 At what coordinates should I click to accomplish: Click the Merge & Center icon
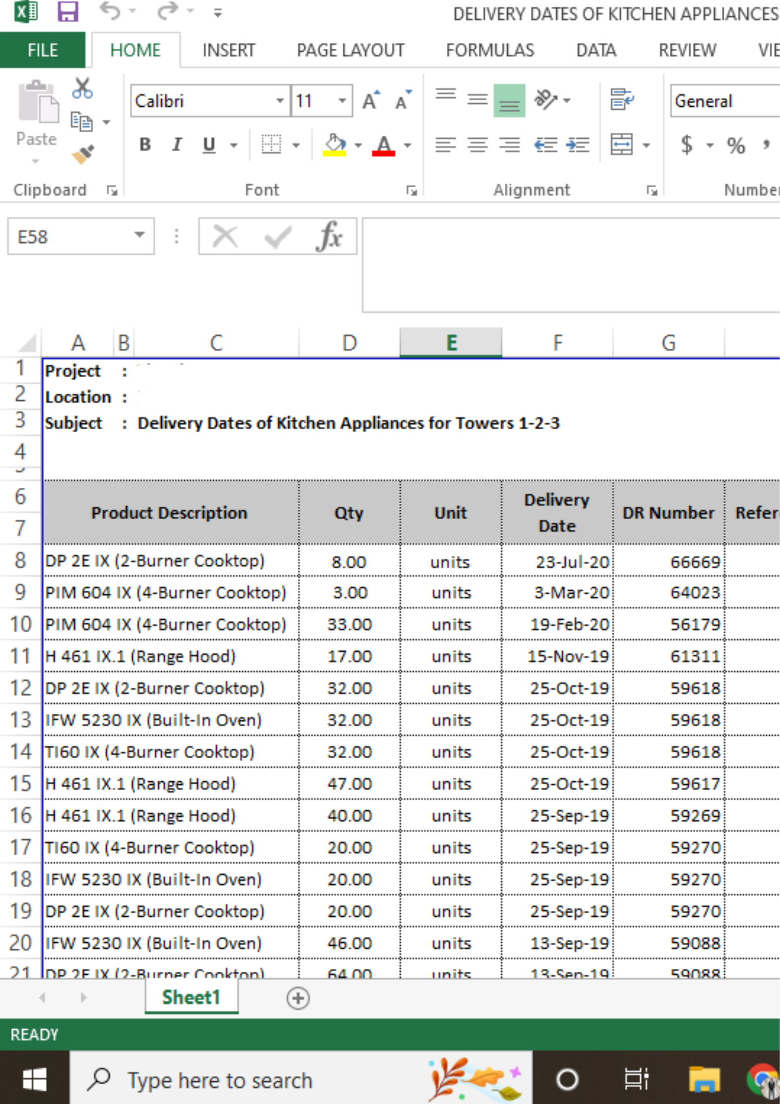pos(622,145)
